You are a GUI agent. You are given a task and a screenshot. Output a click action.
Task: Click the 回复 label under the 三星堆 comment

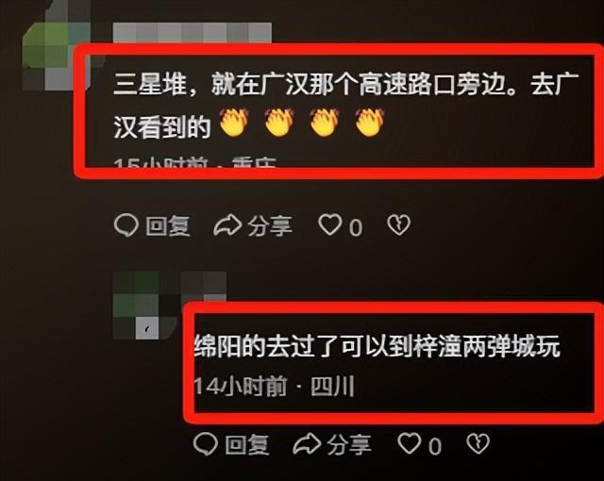[x=168, y=225]
